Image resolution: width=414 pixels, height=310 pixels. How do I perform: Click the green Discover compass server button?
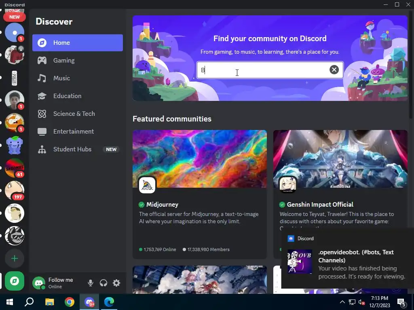tap(15, 281)
